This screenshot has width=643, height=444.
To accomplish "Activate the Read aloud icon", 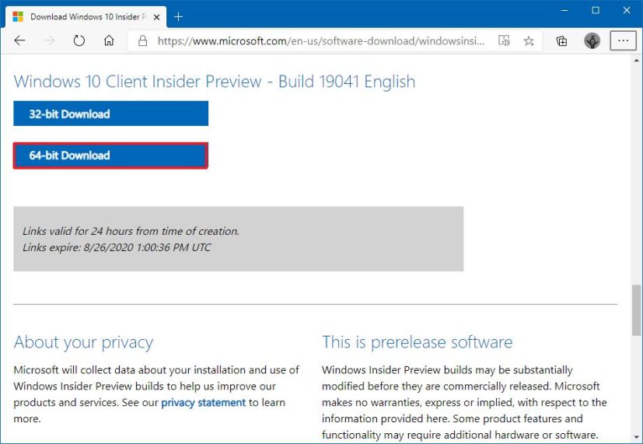I will (x=504, y=40).
